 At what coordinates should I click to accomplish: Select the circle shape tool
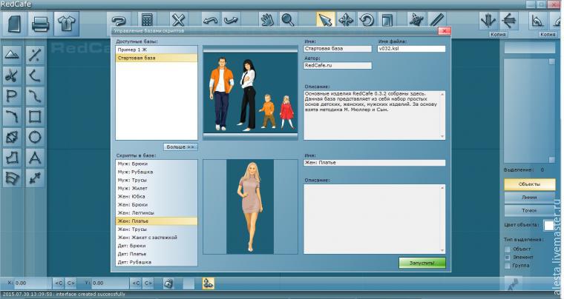(x=35, y=137)
